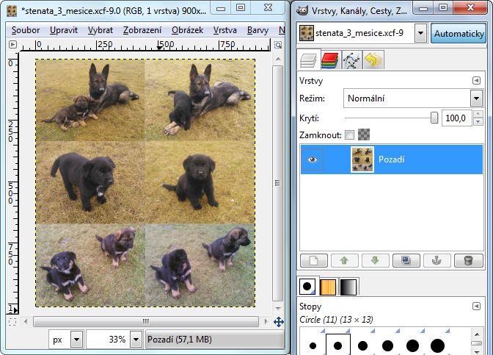Increase the Krytí opacity value
493x355 pixels.
(478, 115)
